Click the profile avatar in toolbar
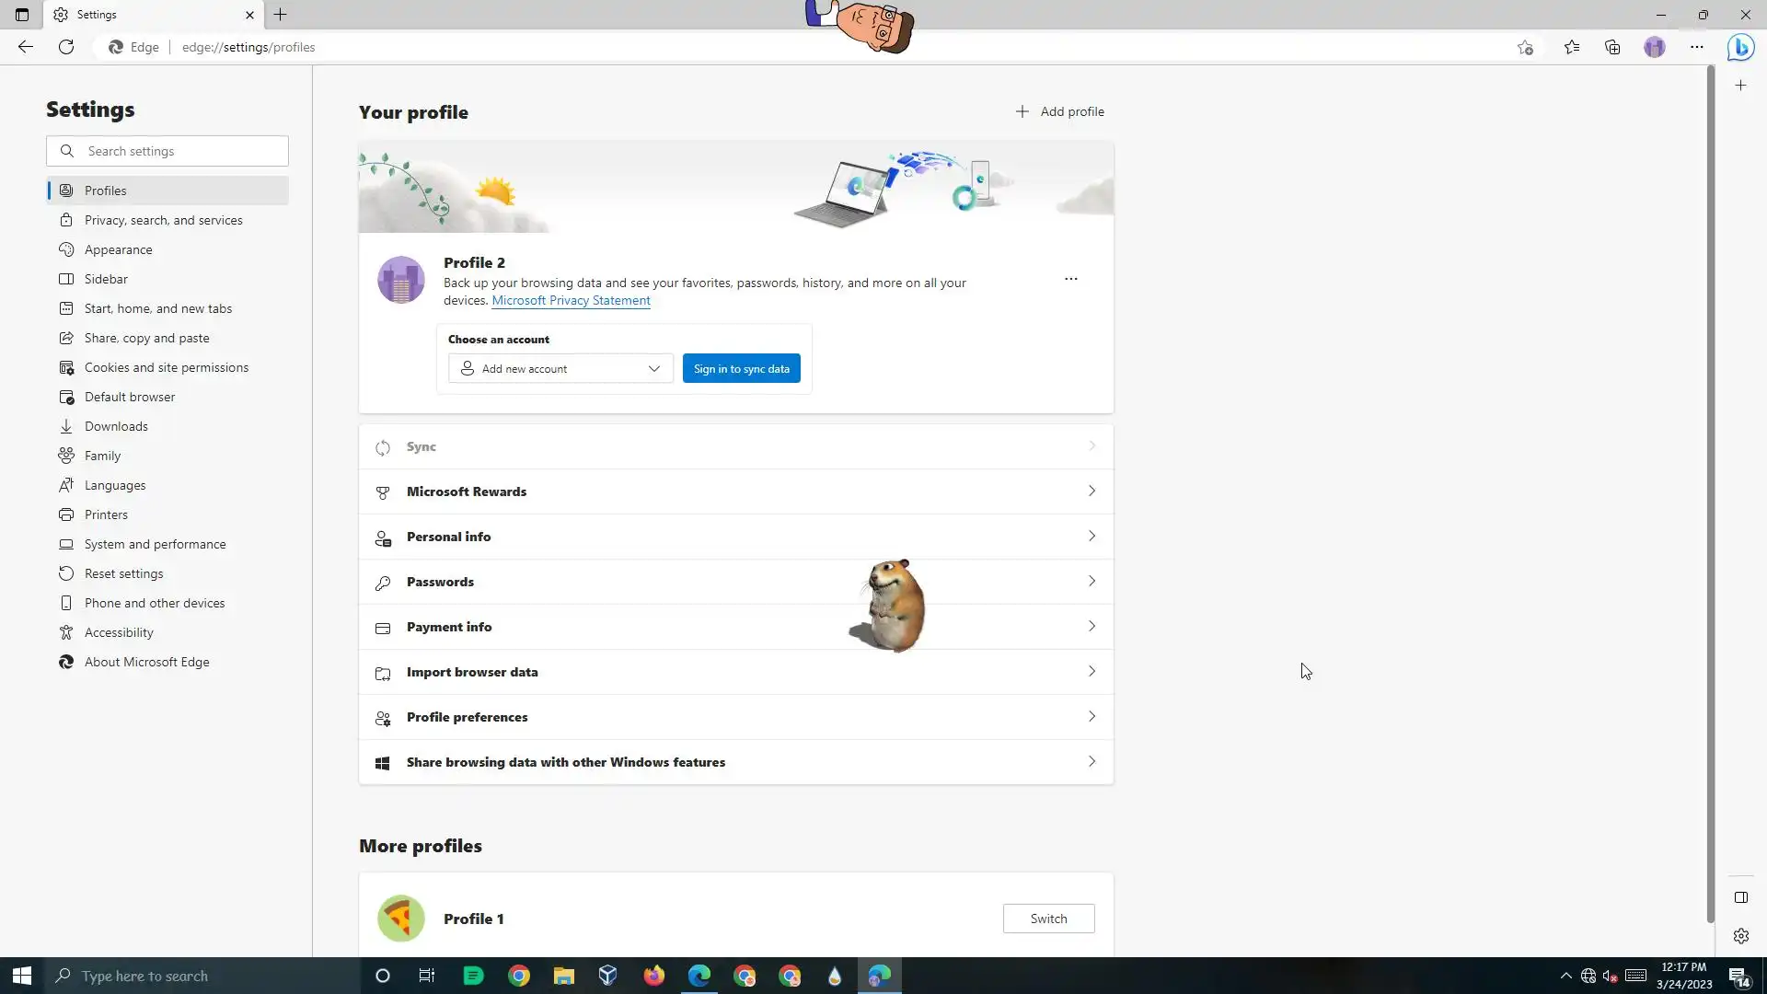The height and width of the screenshot is (994, 1767). click(x=1654, y=47)
